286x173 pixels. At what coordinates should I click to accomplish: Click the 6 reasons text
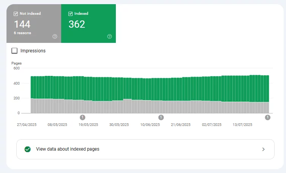pyautogui.click(x=23, y=33)
